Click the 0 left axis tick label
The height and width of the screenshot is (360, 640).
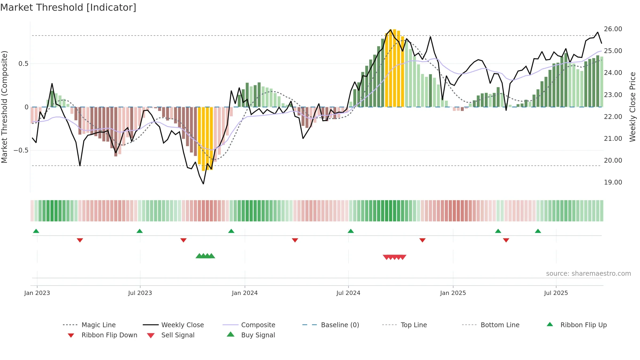tap(26, 107)
